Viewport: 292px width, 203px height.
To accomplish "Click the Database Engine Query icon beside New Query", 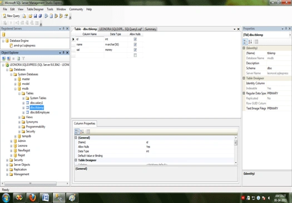I will (x=24, y=16).
